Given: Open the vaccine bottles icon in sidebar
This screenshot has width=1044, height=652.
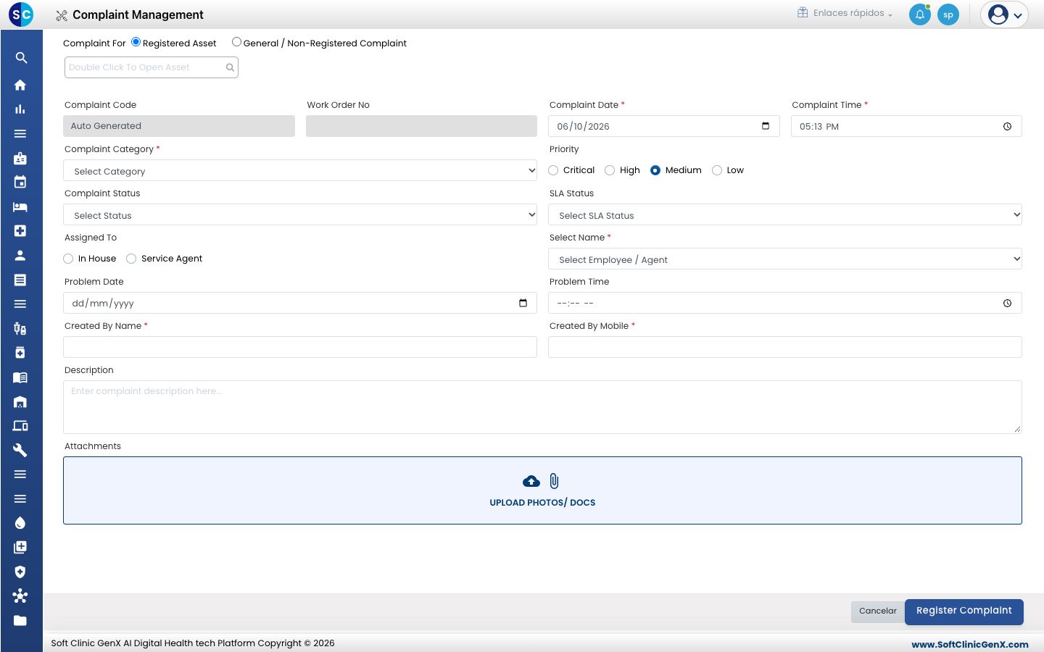Looking at the screenshot, I should point(20,329).
